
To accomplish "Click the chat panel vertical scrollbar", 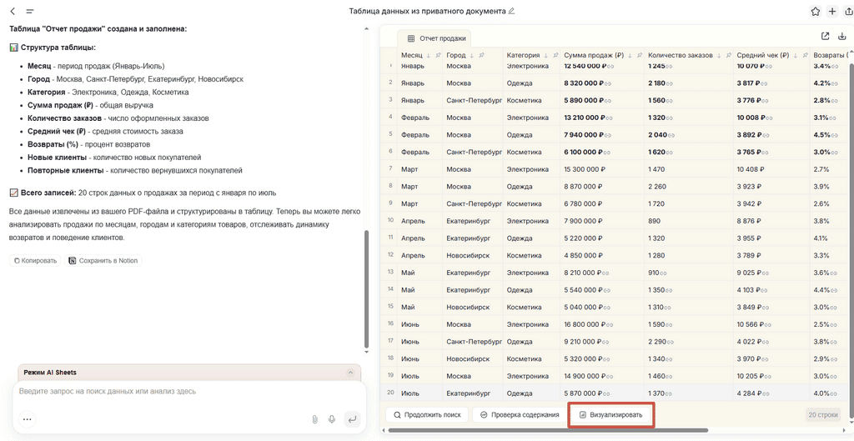I will tap(366, 289).
